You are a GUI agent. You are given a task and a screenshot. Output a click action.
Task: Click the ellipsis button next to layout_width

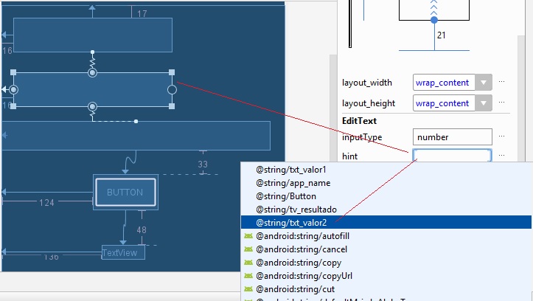point(502,83)
